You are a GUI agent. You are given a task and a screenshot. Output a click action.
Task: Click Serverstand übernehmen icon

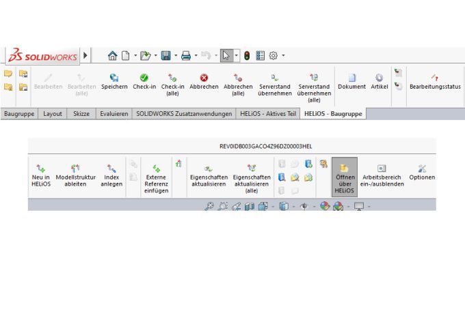click(x=275, y=78)
